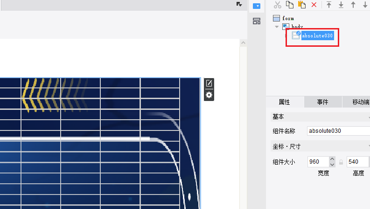Screen dimensions: 370x209
Task: Switch to the 事件 tab
Action: 322,102
